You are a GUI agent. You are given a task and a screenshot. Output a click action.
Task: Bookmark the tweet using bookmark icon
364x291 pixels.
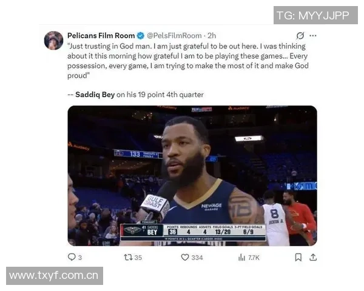click(x=298, y=257)
